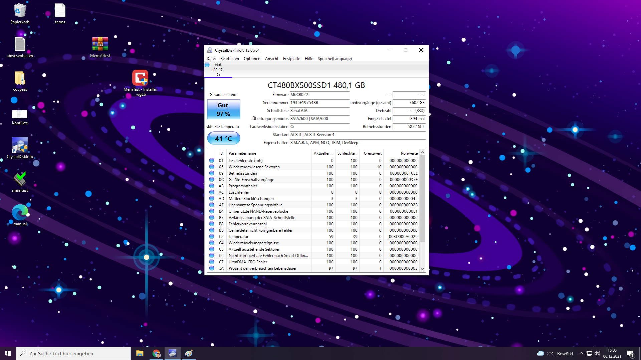Click the Gut 97 % health status button

(x=223, y=109)
